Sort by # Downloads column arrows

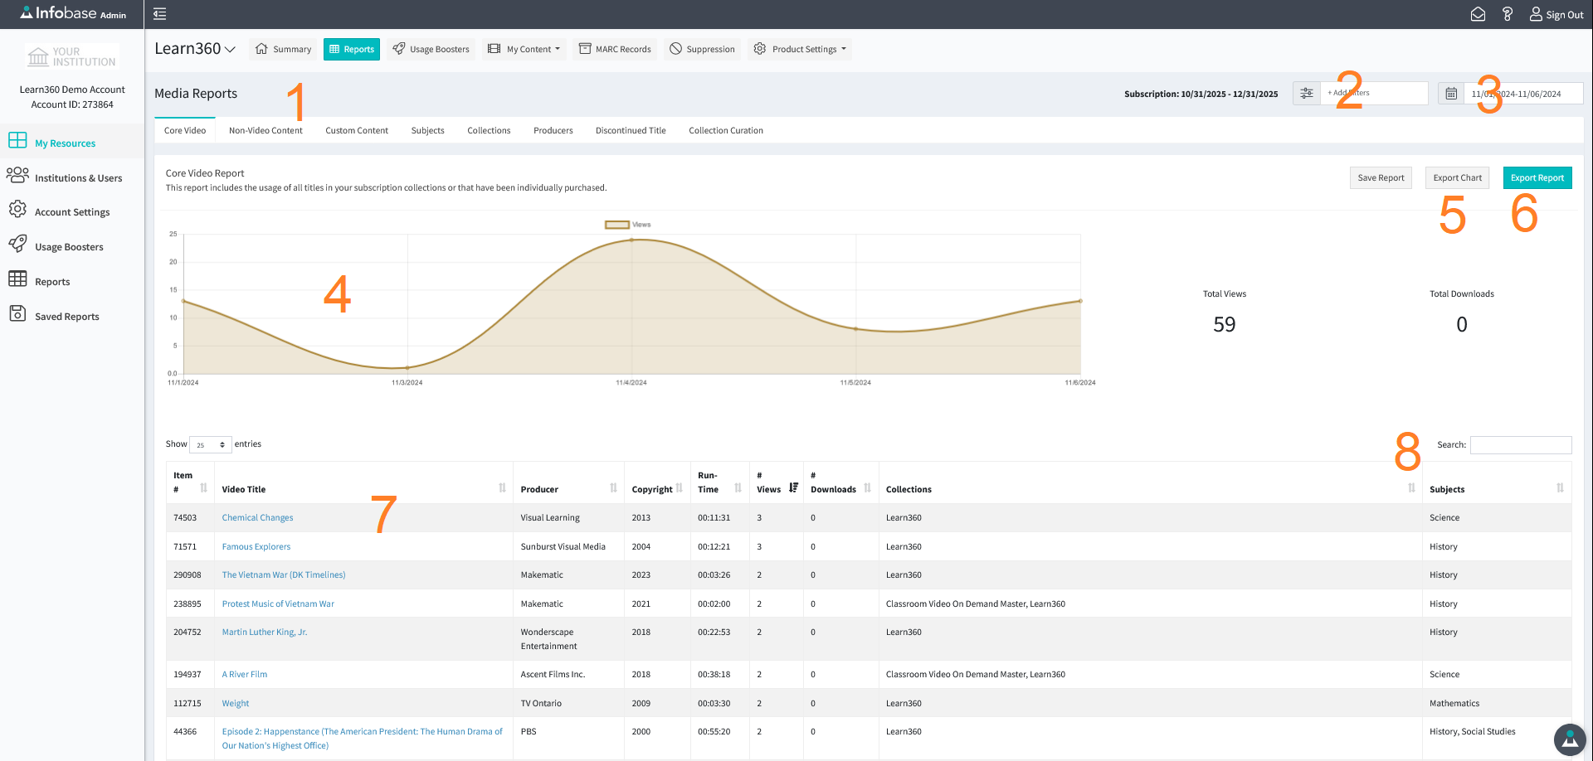[867, 488]
